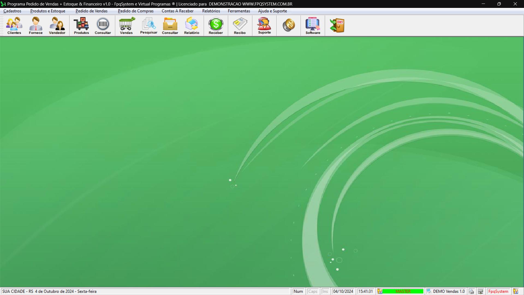This screenshot has width=524, height=295.
Task: Minimize the application window
Action: [483, 4]
